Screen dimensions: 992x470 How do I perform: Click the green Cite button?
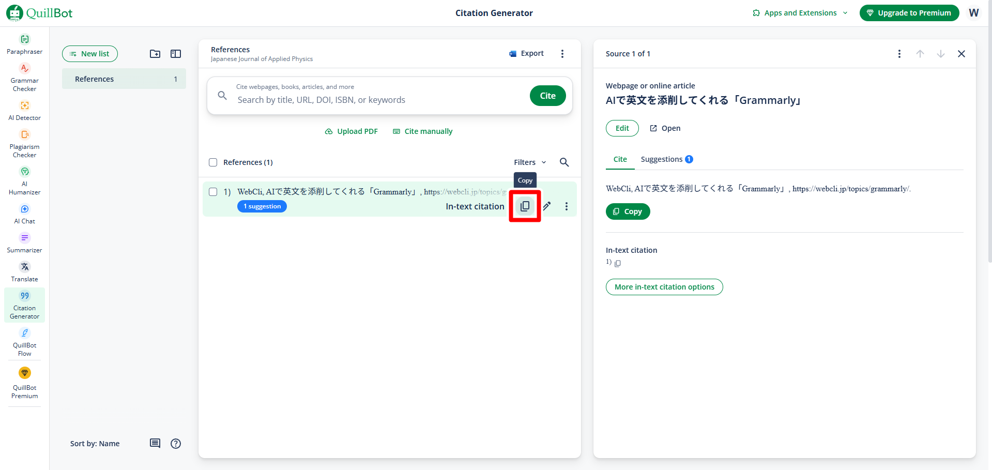tap(548, 96)
